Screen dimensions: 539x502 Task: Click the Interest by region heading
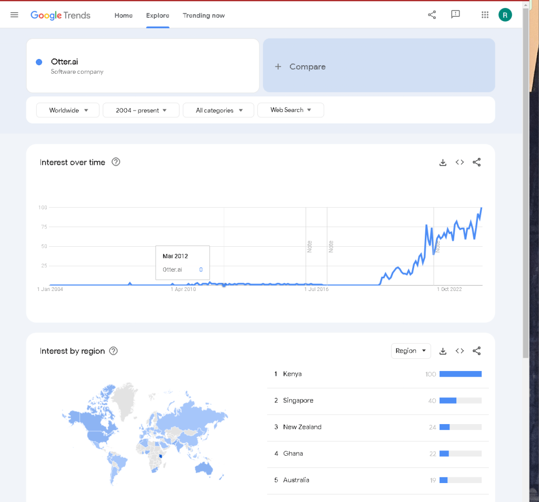(x=72, y=351)
